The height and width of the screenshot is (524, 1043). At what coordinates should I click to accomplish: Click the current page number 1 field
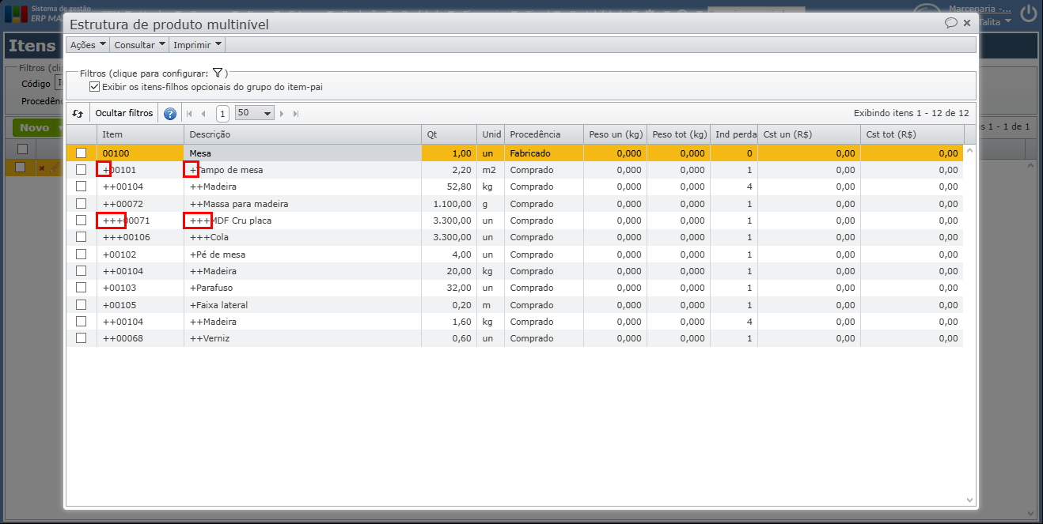[x=222, y=114]
